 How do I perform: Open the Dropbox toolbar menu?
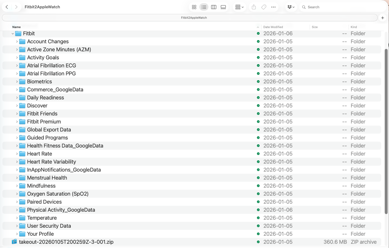[x=291, y=7]
